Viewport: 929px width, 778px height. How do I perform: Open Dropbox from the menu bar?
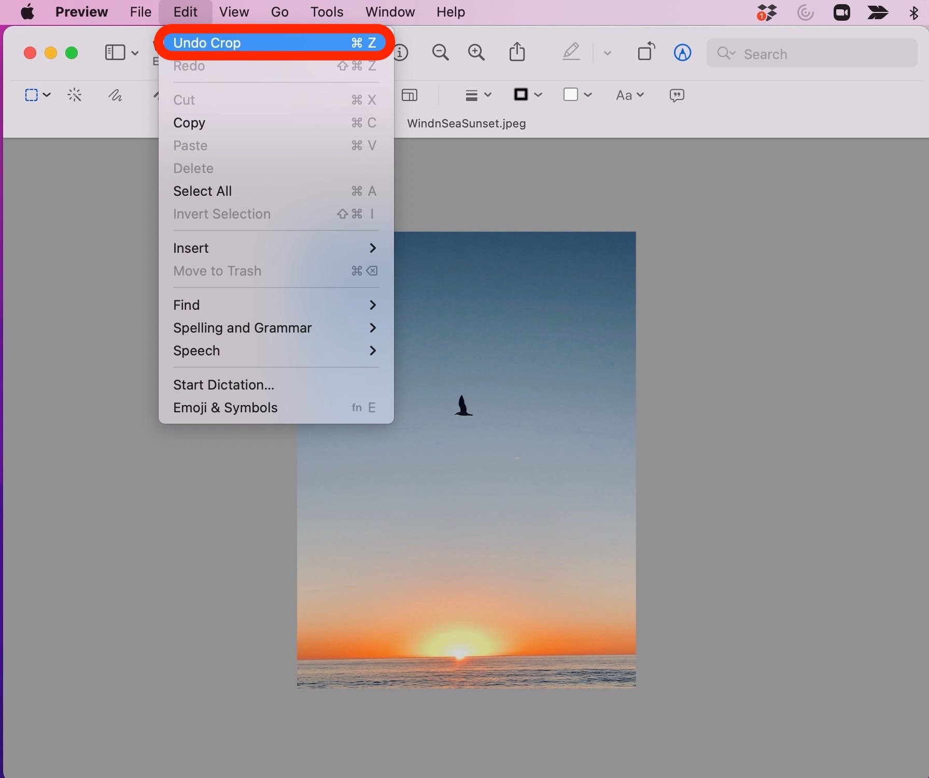click(x=767, y=12)
